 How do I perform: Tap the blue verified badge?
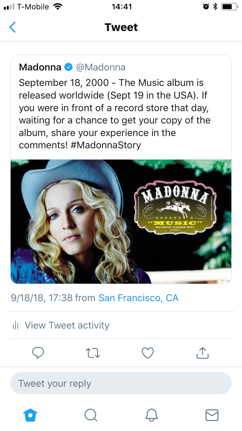coord(68,67)
